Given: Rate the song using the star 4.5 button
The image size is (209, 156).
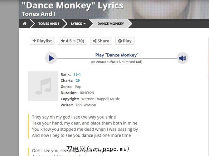Looking at the screenshot, I should [x=72, y=41].
